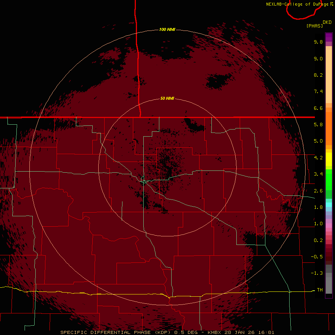Screen dimensions: 335x335
Task: Click the DKD unit label above the color bar
Action: (327, 22)
